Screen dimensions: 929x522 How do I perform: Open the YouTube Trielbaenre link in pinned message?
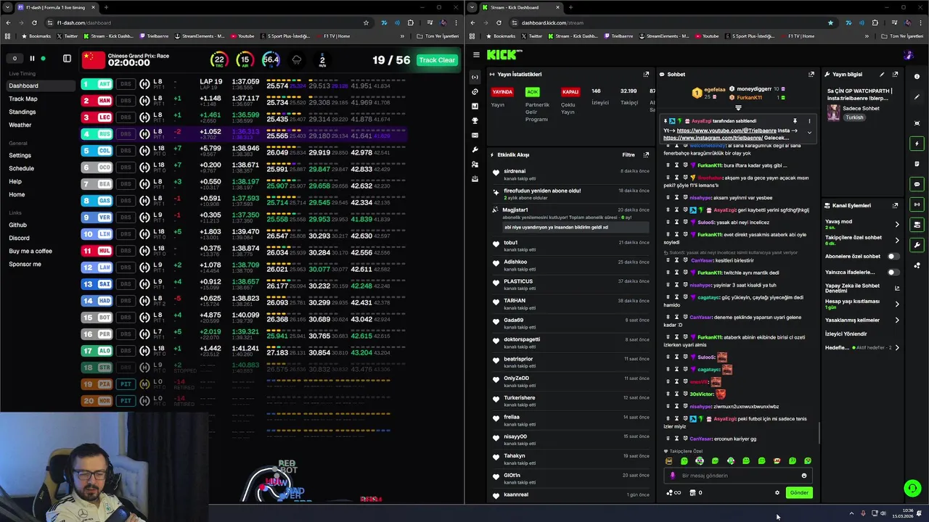pos(727,130)
